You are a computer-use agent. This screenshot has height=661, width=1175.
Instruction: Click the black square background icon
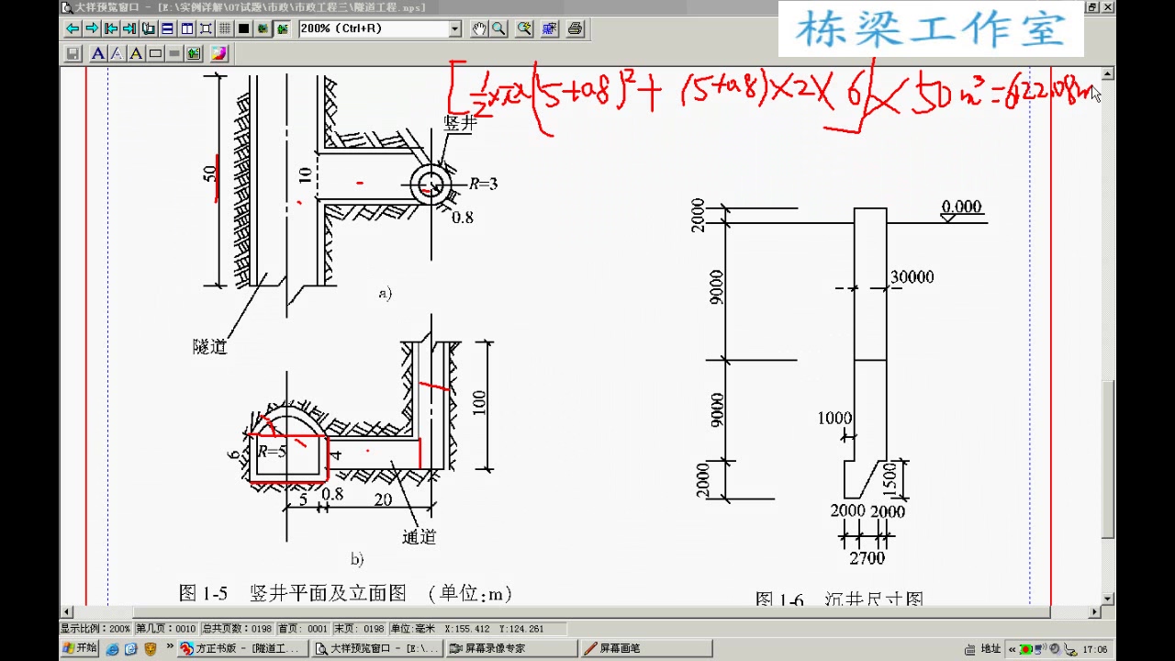pyautogui.click(x=244, y=28)
